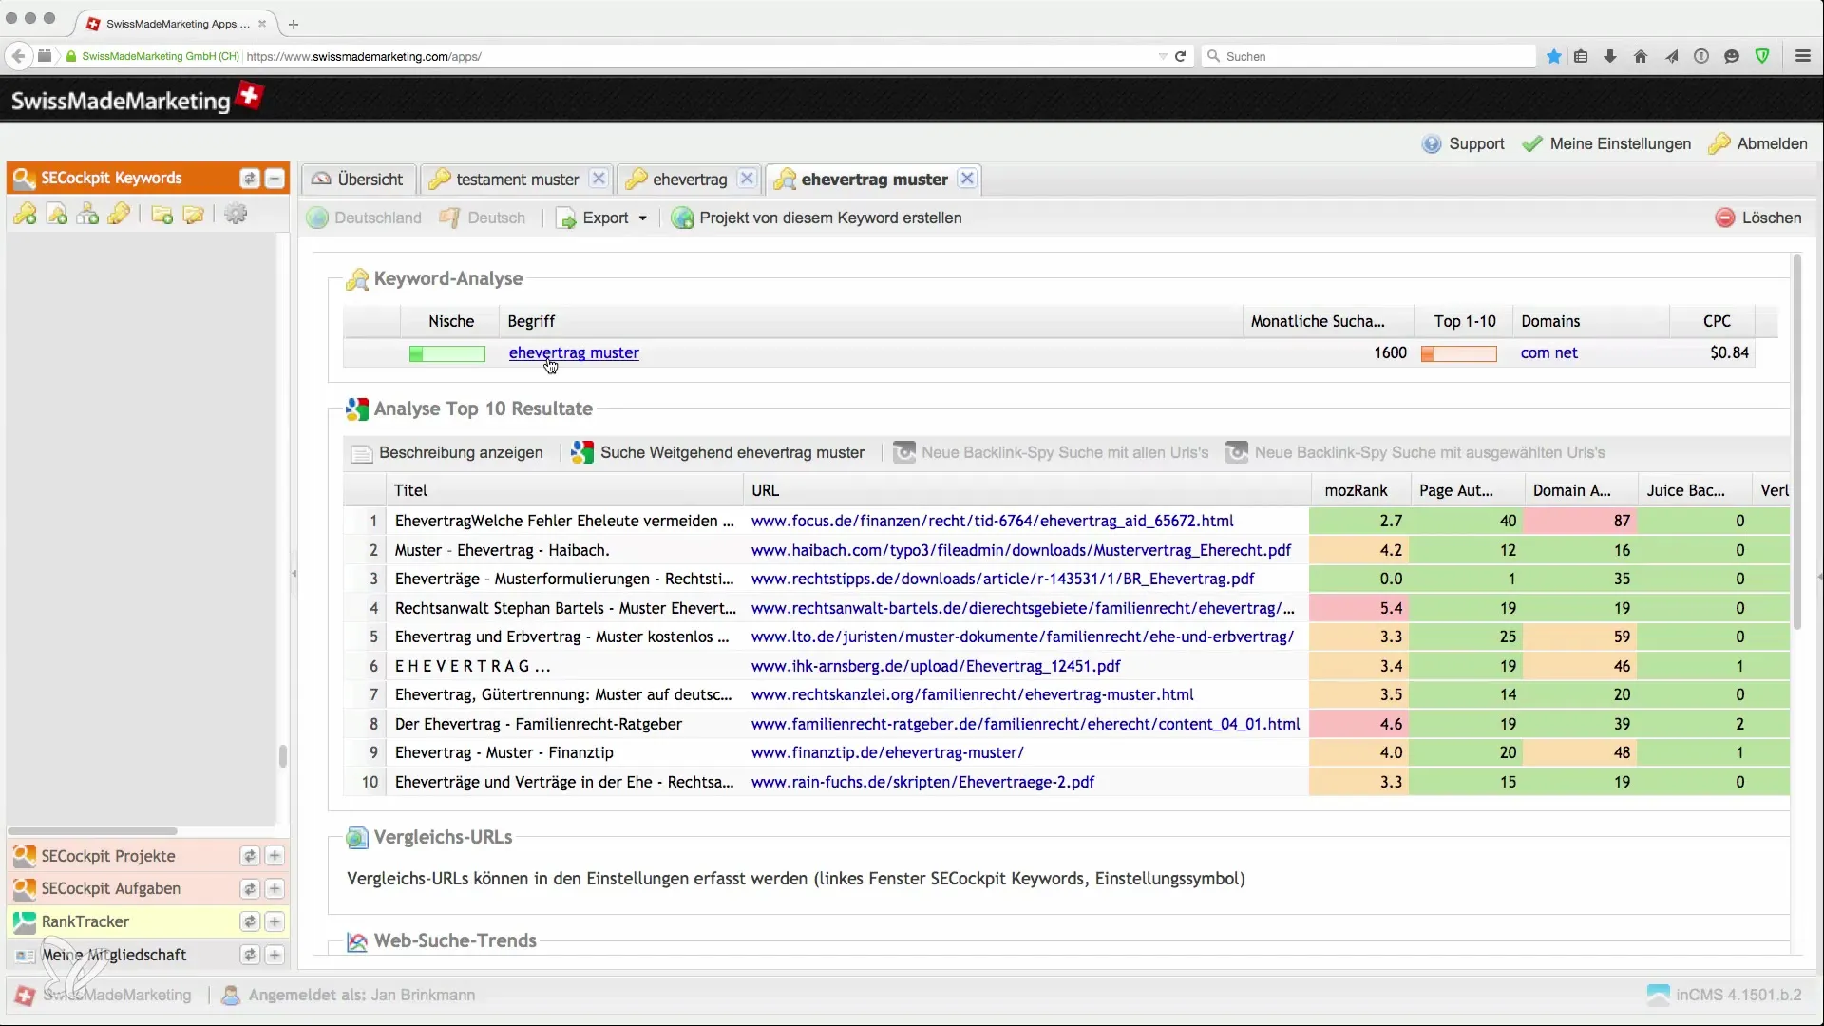Refresh the Meine Mitgliedschaft panel
The height and width of the screenshot is (1026, 1824).
coord(250,955)
